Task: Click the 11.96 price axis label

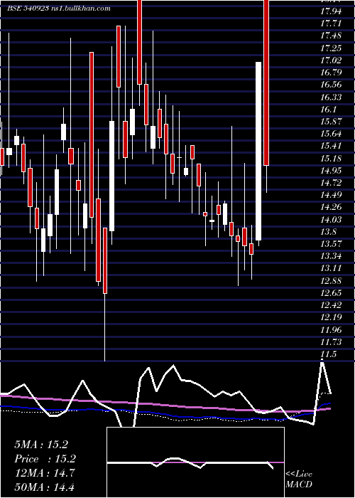Action: pyautogui.click(x=331, y=330)
